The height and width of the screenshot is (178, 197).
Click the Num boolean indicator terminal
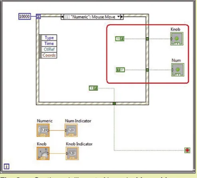pyautogui.click(x=178, y=70)
